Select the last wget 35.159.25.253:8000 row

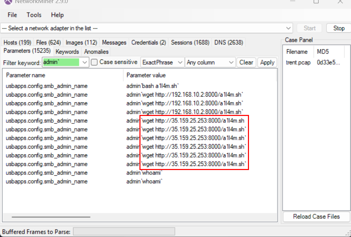click(x=140, y=164)
